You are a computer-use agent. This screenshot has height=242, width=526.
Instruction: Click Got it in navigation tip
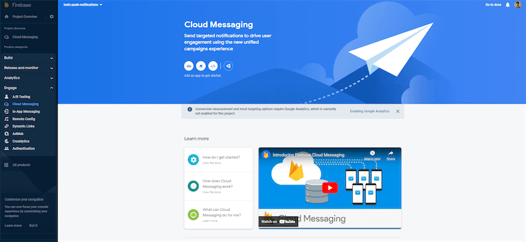pyautogui.click(x=33, y=226)
